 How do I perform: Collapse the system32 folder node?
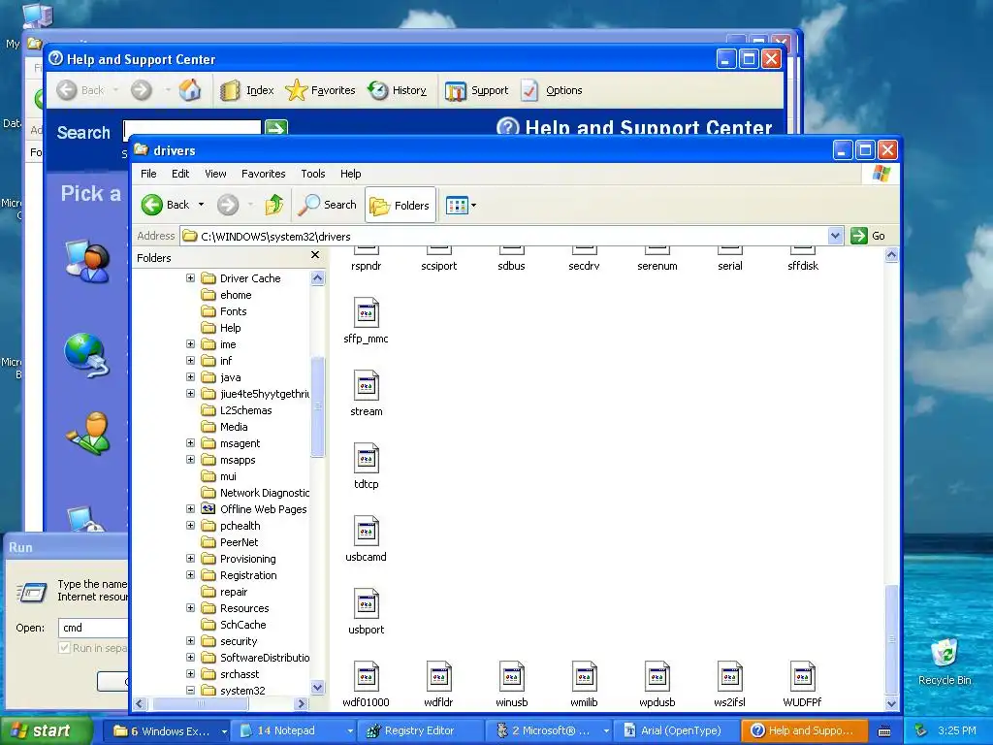[190, 690]
